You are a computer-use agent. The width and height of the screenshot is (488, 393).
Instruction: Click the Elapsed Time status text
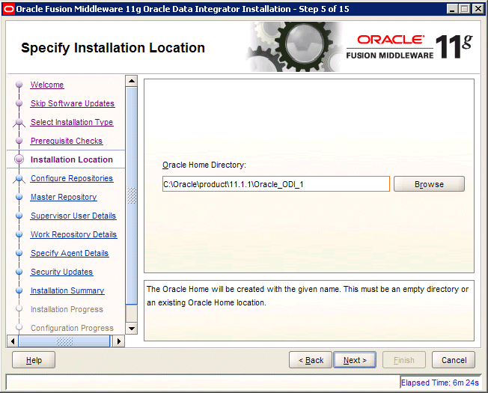pos(440,383)
